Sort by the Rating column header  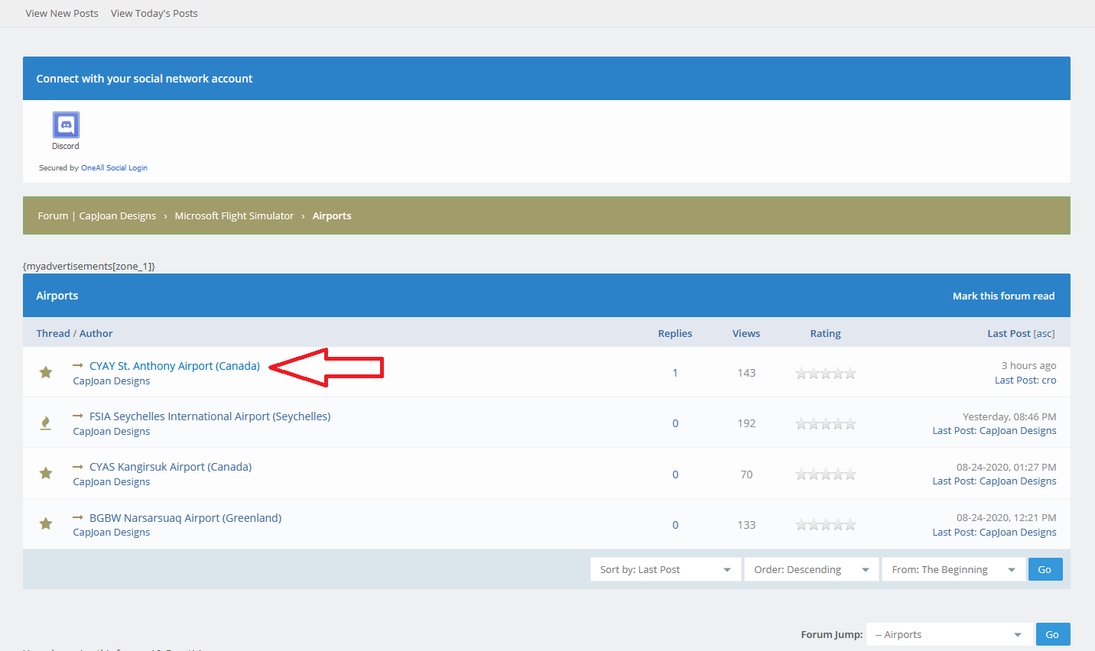pos(826,333)
